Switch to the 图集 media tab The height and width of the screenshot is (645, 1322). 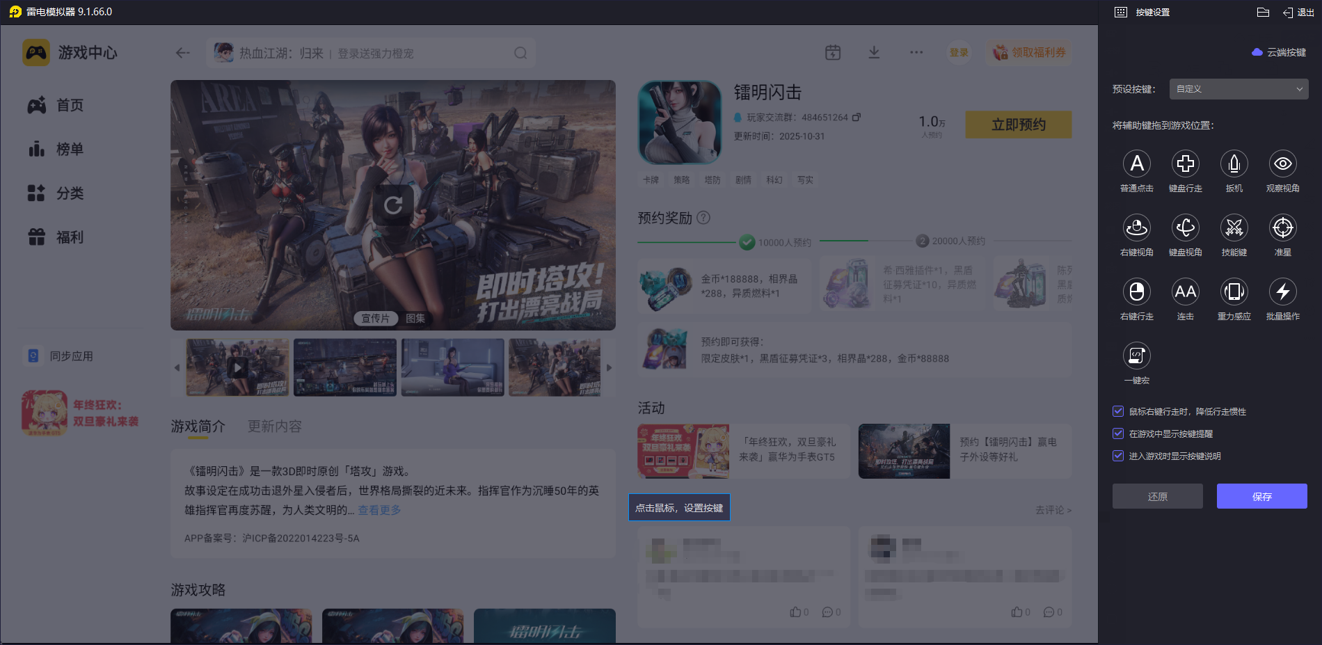tap(415, 318)
